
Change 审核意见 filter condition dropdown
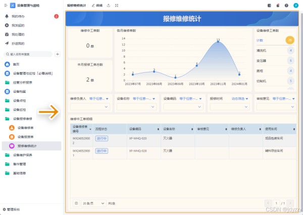[x=284, y=99]
